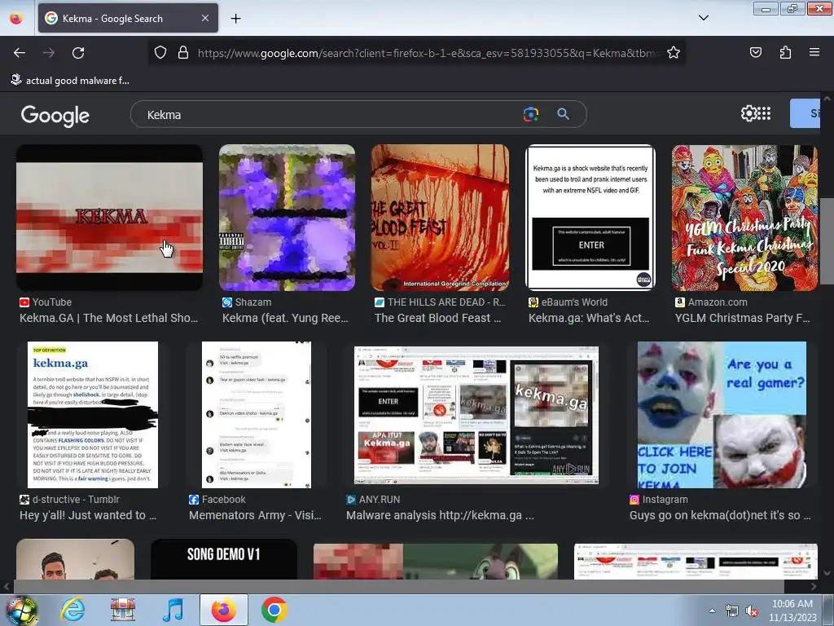
Task: Open a new tab with the plus button
Action: coord(235,18)
